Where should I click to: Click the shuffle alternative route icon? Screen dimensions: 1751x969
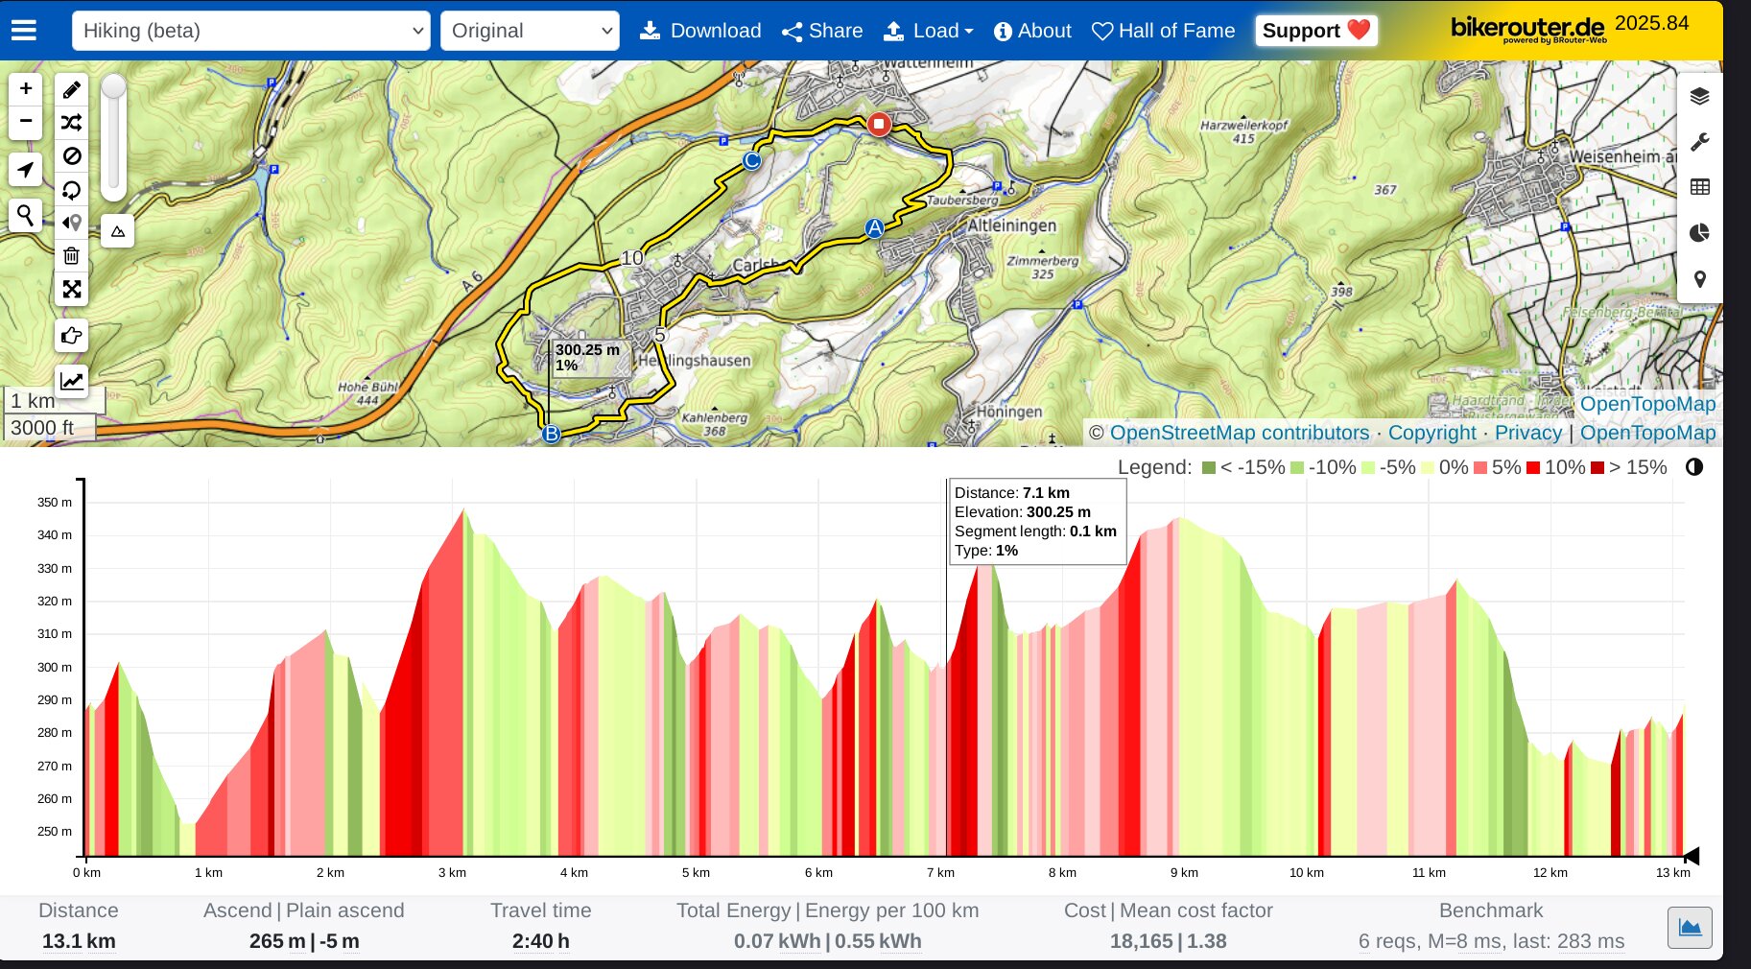(x=71, y=123)
